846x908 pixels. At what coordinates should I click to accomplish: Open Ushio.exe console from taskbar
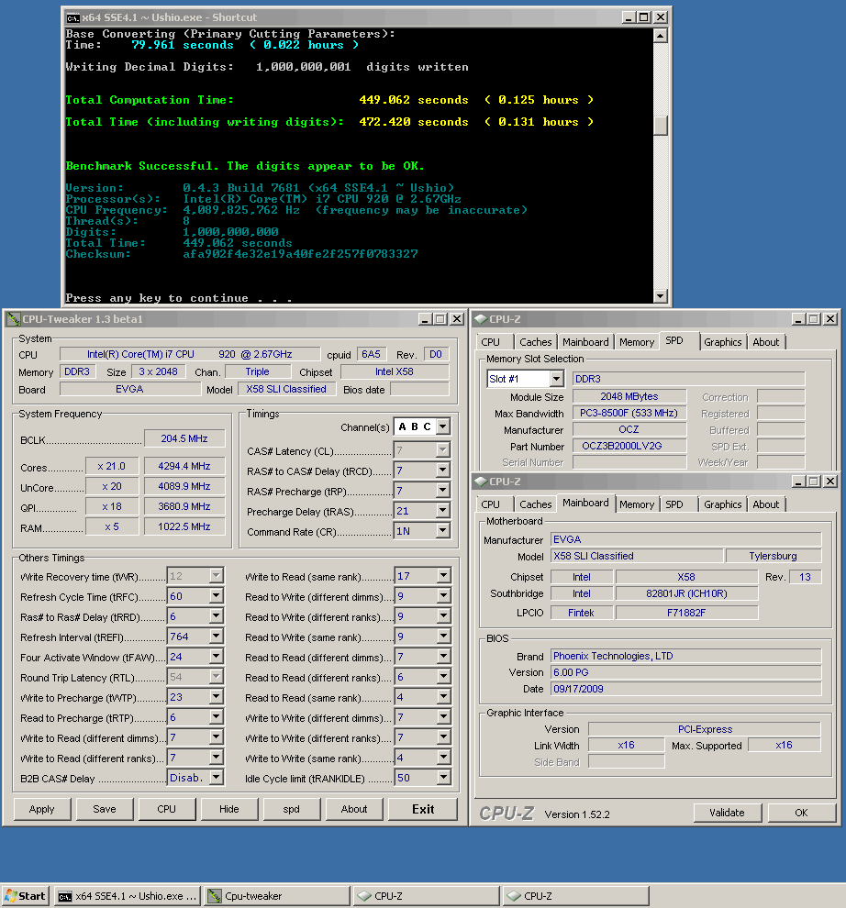point(127,896)
